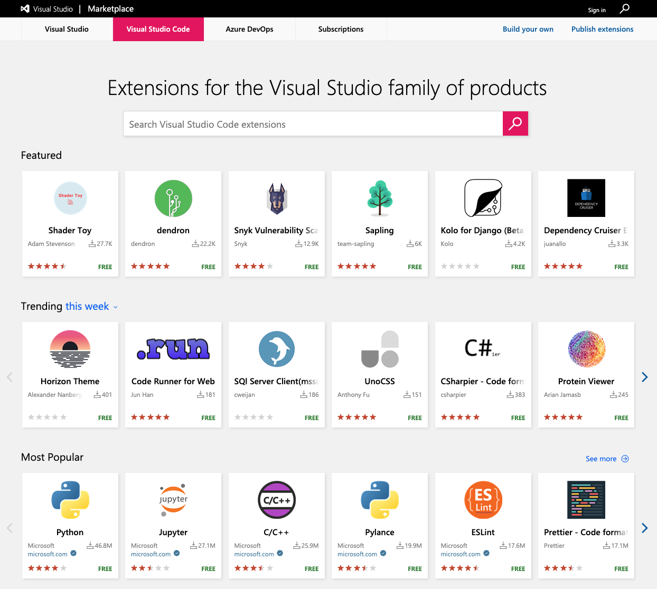The height and width of the screenshot is (589, 657).
Task: Click the 46.8M download count on Python
Action: [99, 546]
